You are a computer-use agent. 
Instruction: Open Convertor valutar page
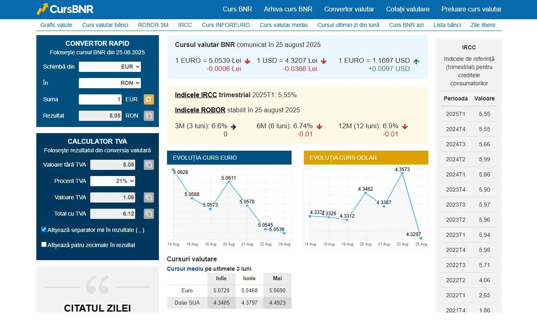pyautogui.click(x=349, y=9)
